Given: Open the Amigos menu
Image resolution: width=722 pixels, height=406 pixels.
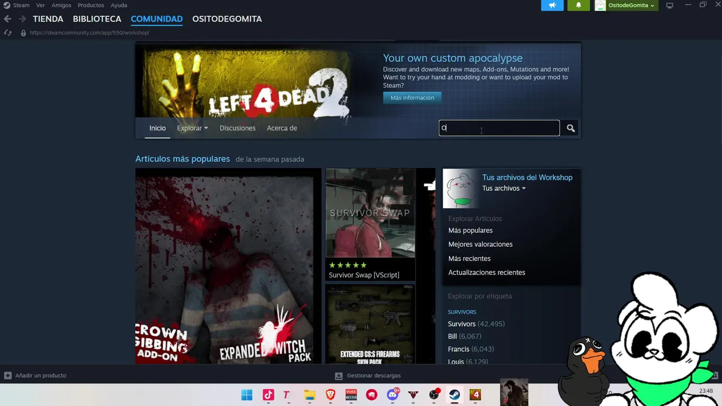Looking at the screenshot, I should [61, 5].
